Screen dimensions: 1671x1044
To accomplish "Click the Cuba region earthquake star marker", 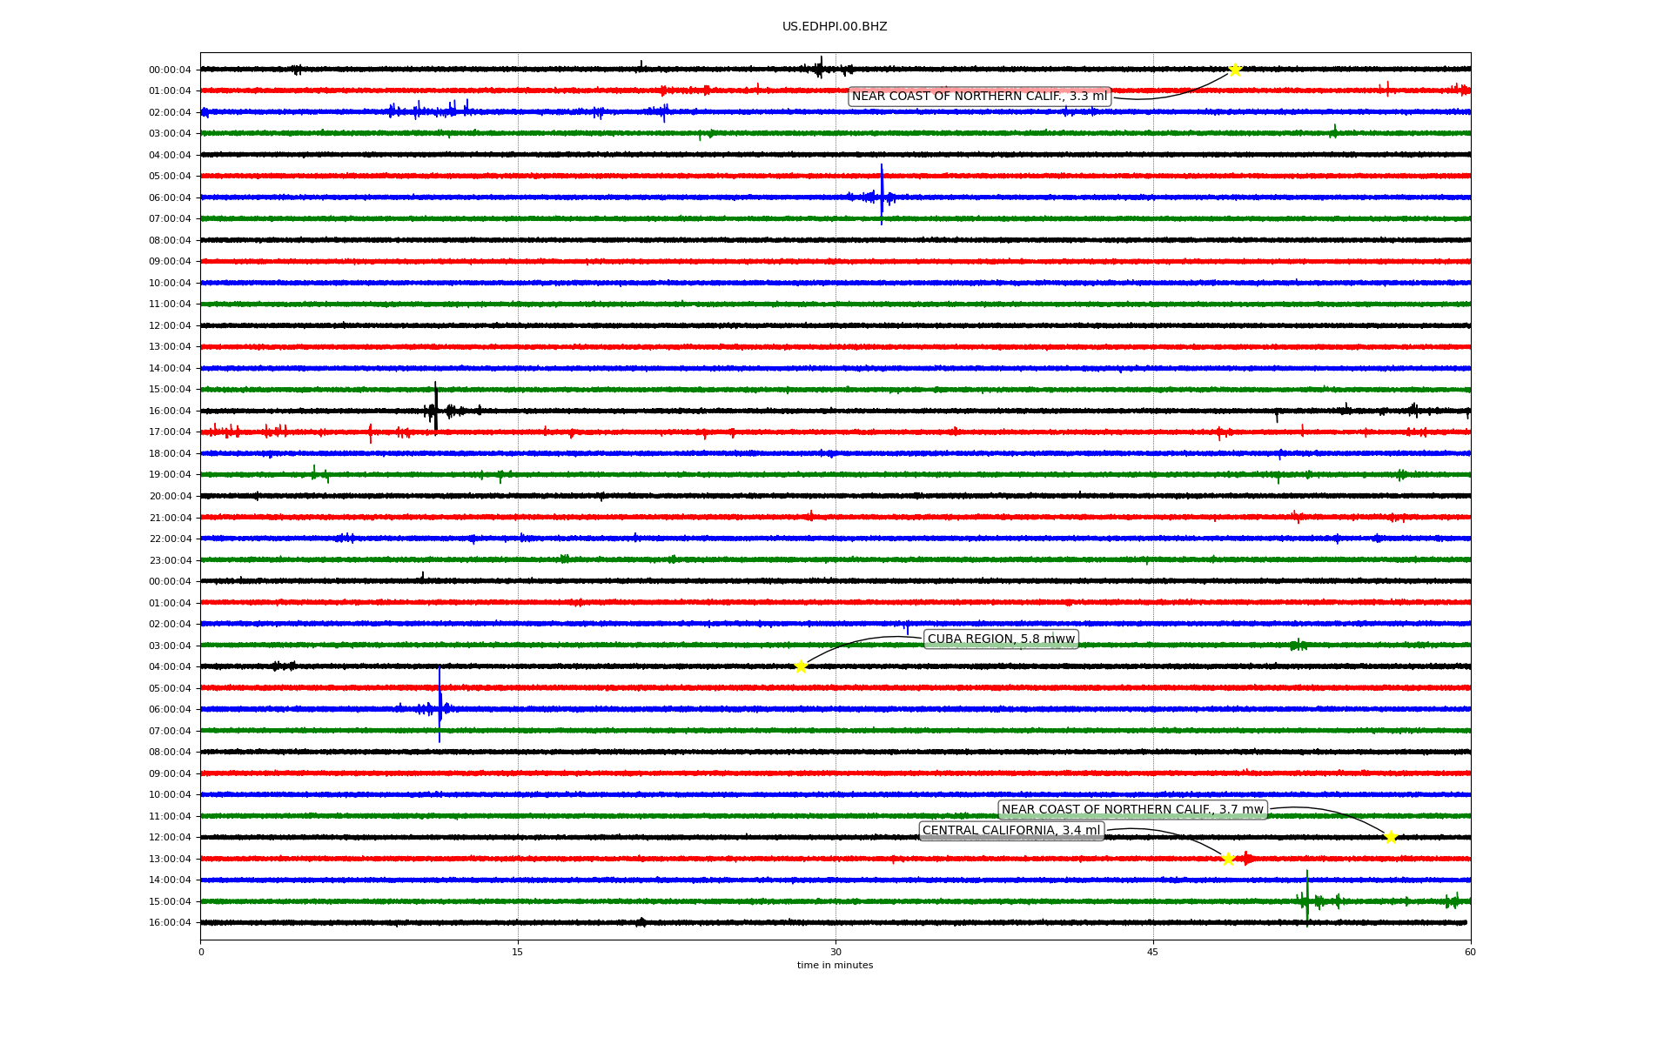I will pyautogui.click(x=801, y=666).
